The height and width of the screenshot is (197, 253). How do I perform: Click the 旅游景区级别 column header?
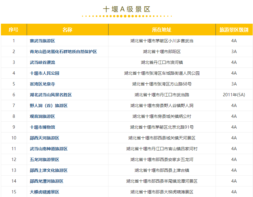234,30
